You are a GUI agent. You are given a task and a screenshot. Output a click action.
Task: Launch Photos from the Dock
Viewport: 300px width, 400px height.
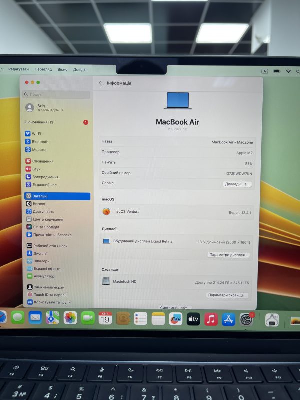click(70, 318)
